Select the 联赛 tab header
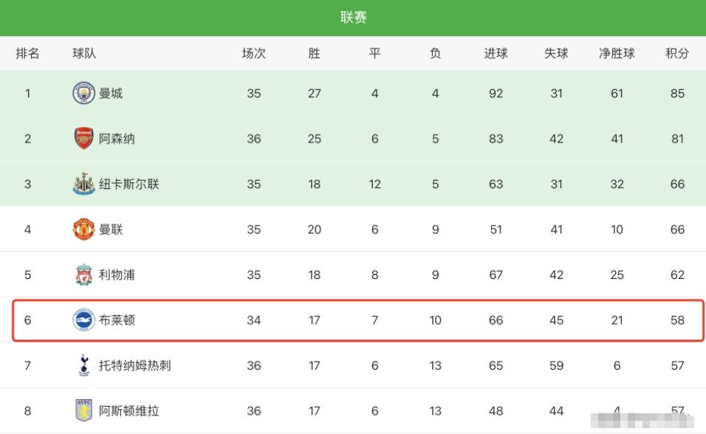The width and height of the screenshot is (706, 434). click(353, 18)
